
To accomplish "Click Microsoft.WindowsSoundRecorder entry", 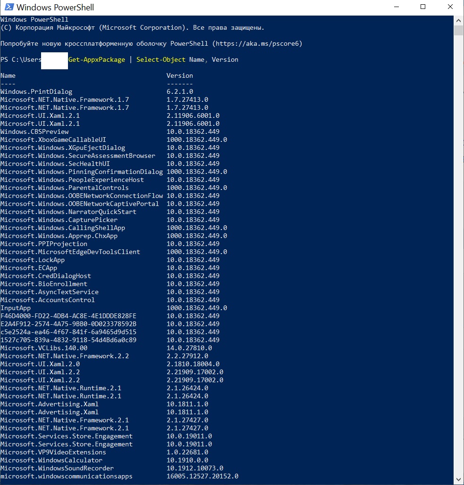I will coord(57,469).
